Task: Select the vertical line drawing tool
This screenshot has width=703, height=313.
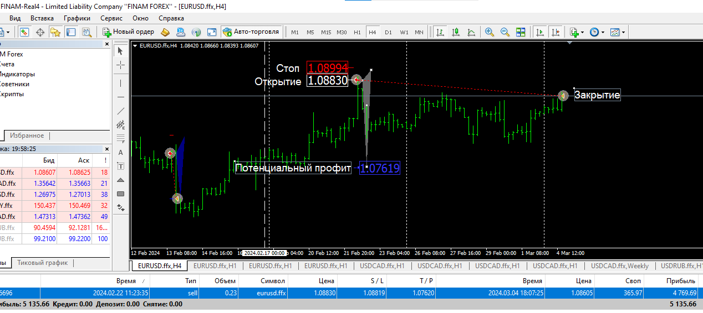Action: pyautogui.click(x=120, y=83)
